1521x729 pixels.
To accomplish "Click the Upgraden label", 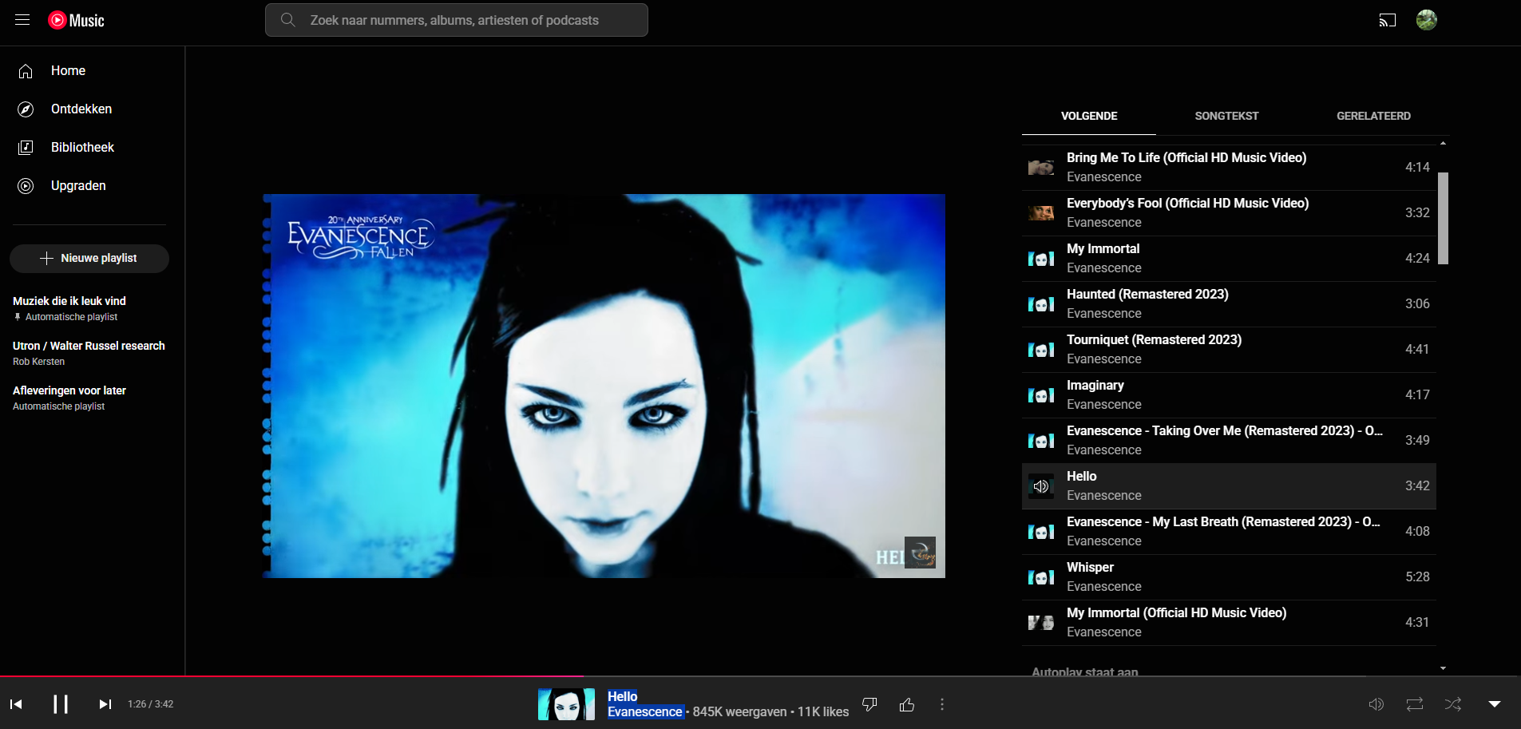I will click(78, 186).
